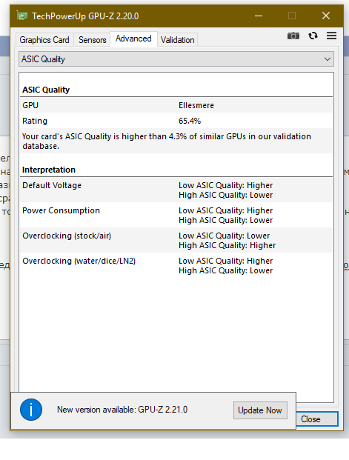Click 'New version available: GPU-Z 2.21.0' text

122,410
